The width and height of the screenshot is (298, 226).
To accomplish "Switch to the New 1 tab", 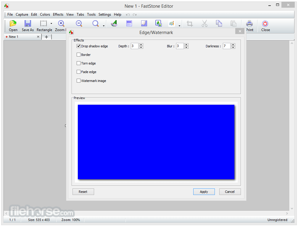I will click(14, 37).
